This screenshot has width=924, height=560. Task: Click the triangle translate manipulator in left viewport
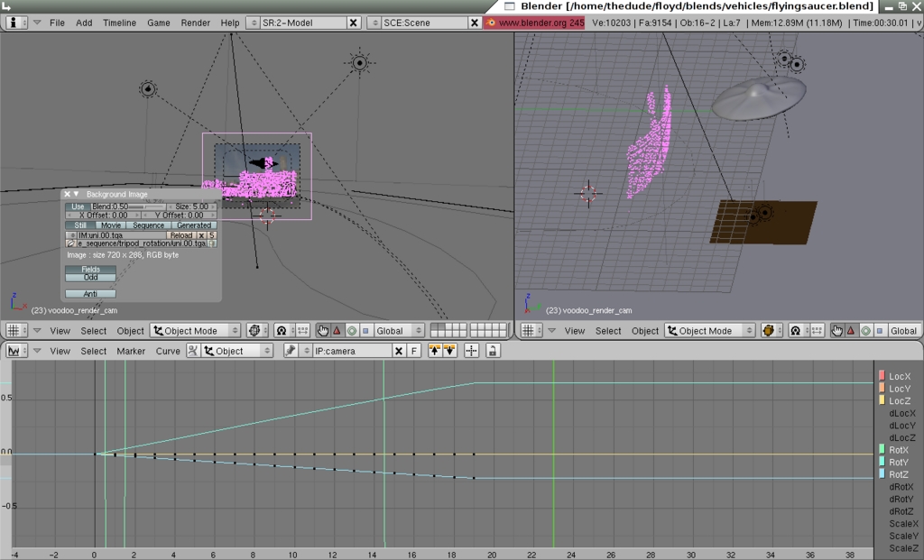tap(337, 331)
